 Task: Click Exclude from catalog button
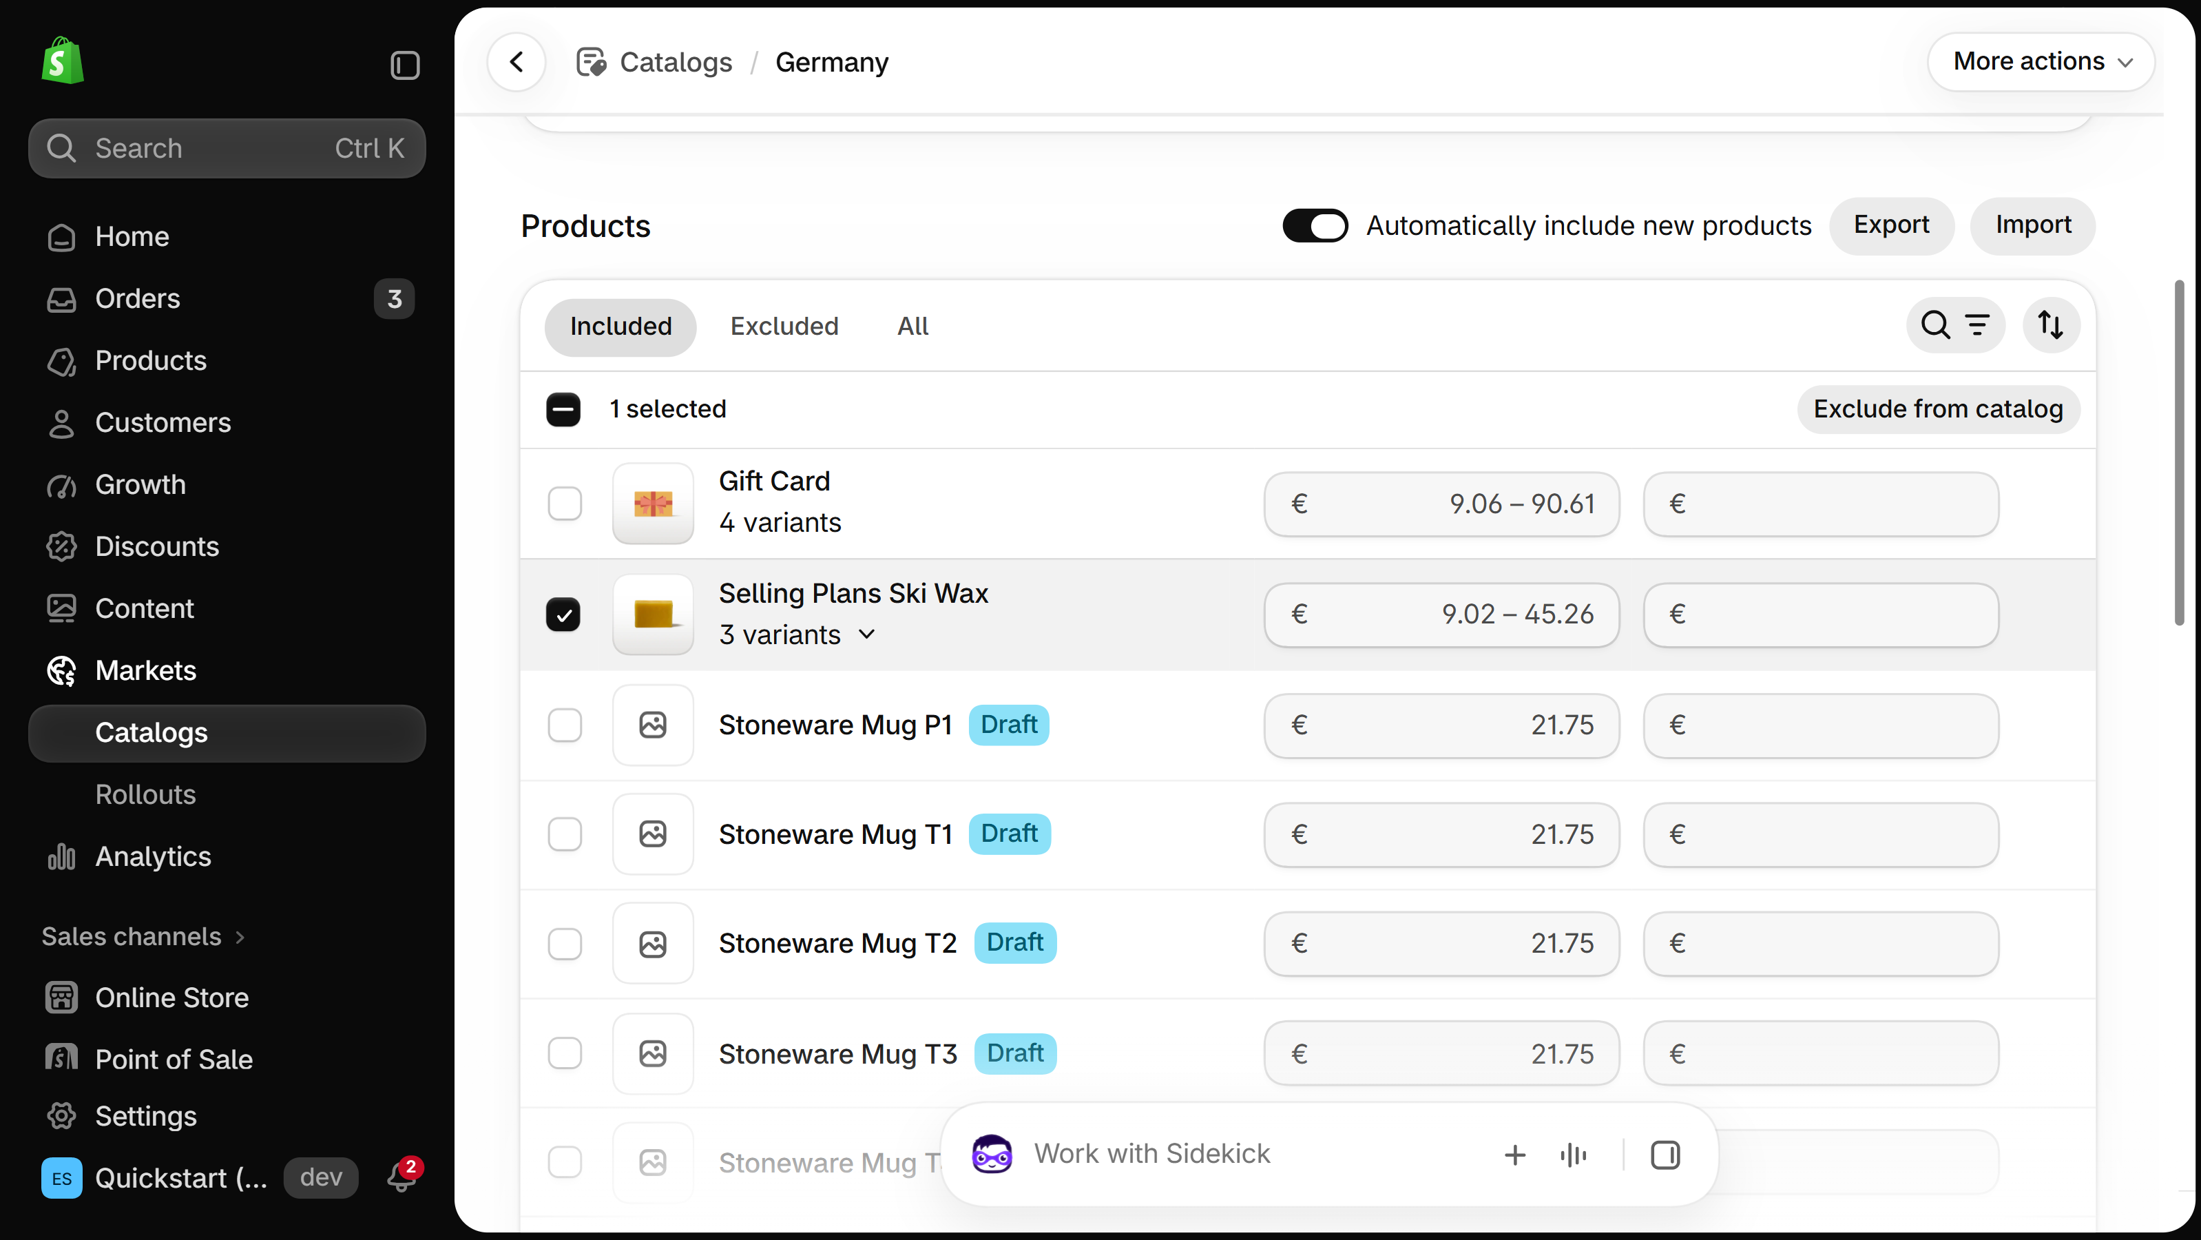1938,409
